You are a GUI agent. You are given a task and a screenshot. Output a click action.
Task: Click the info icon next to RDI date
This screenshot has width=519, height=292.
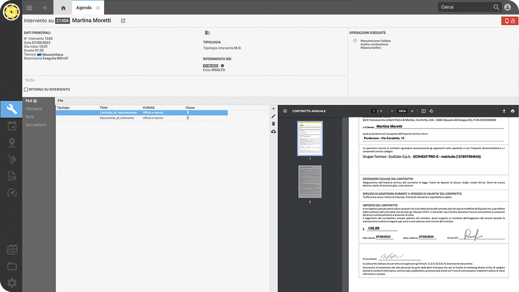222,66
